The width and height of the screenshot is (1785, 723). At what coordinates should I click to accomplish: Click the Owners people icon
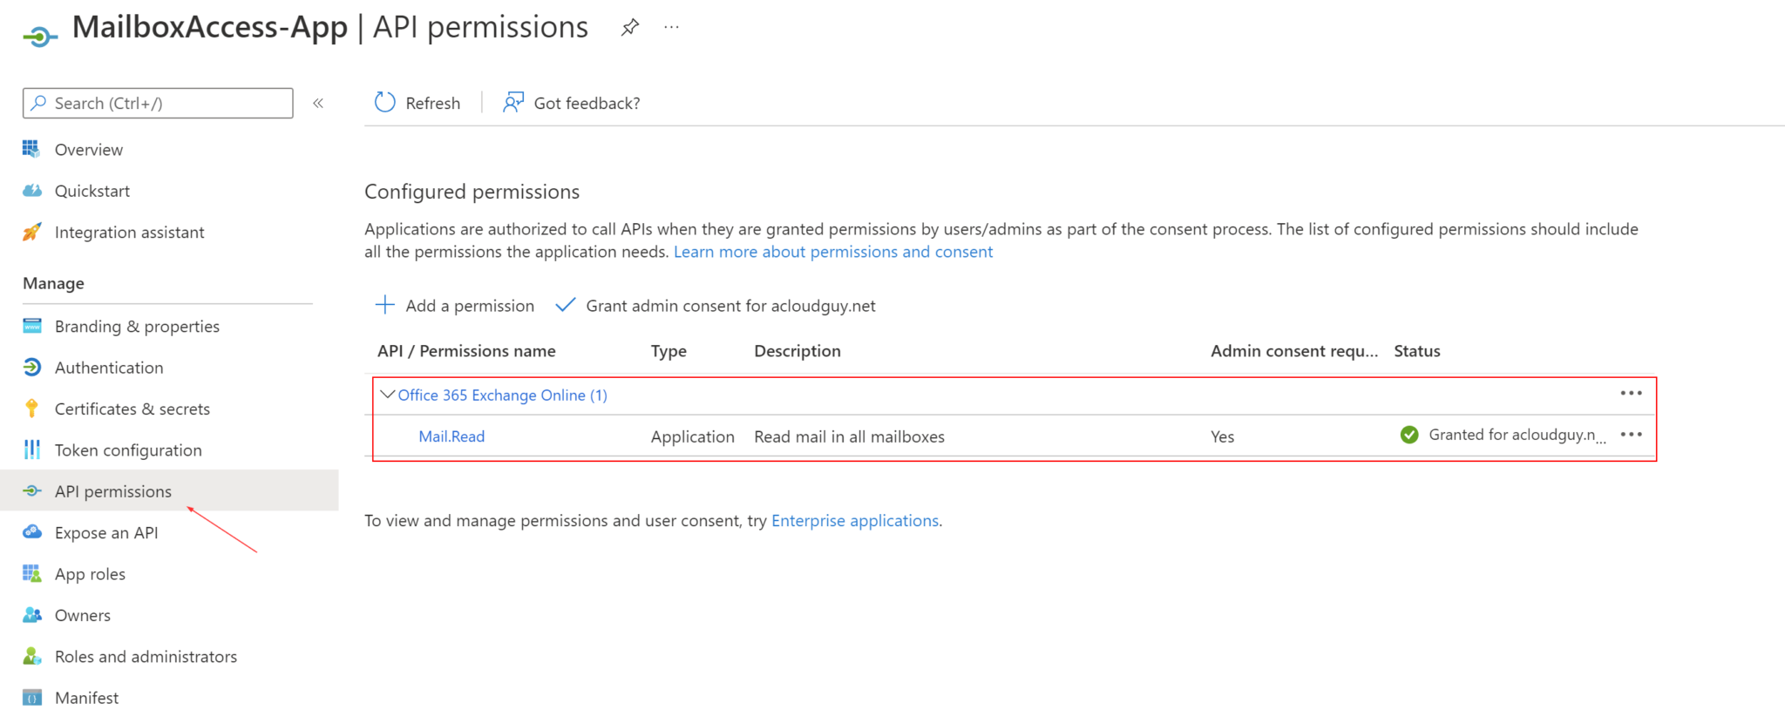(x=32, y=615)
